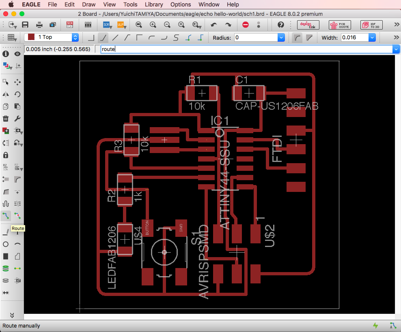Select the Show (eye) tool
This screenshot has width=401, height=332.
17,54
